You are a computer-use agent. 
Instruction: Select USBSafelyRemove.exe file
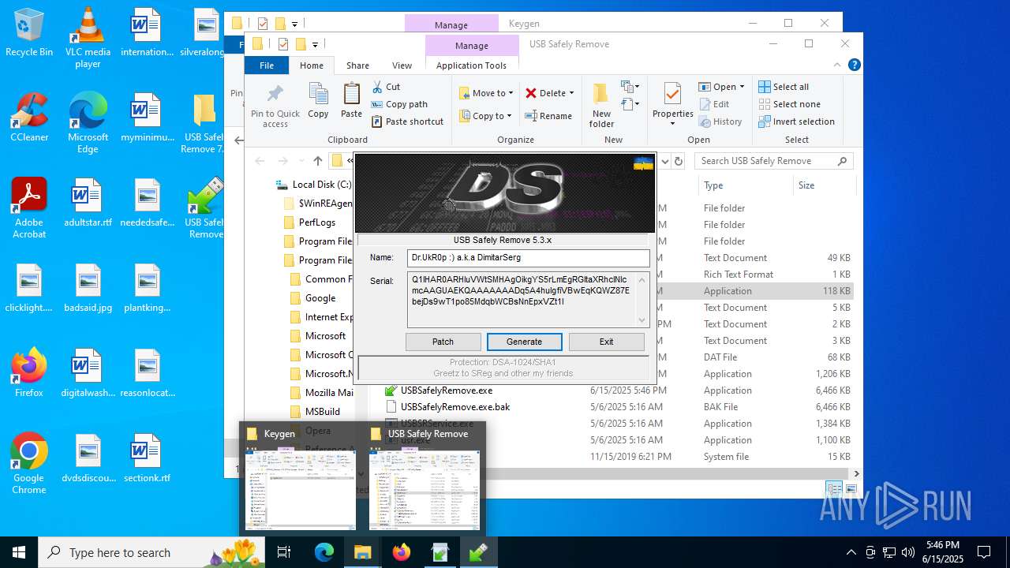point(446,390)
